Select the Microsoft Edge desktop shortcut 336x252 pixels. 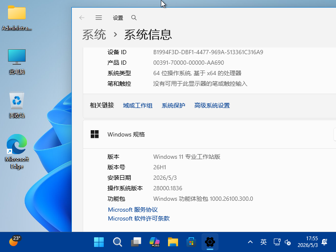(x=17, y=152)
